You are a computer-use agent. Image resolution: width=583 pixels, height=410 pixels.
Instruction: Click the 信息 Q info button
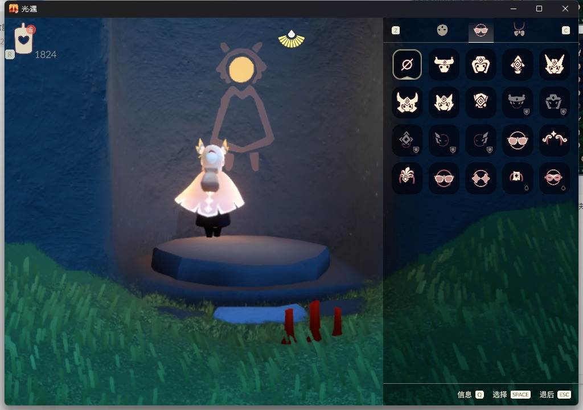(x=470, y=395)
